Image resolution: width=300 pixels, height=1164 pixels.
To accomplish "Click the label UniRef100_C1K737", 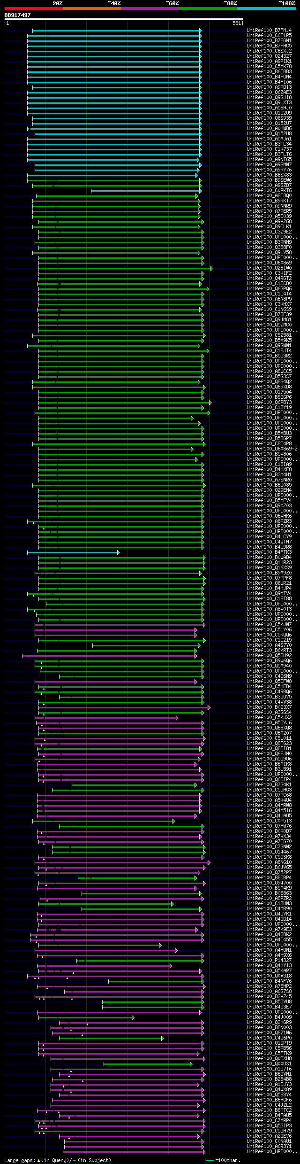I will coord(269,149).
